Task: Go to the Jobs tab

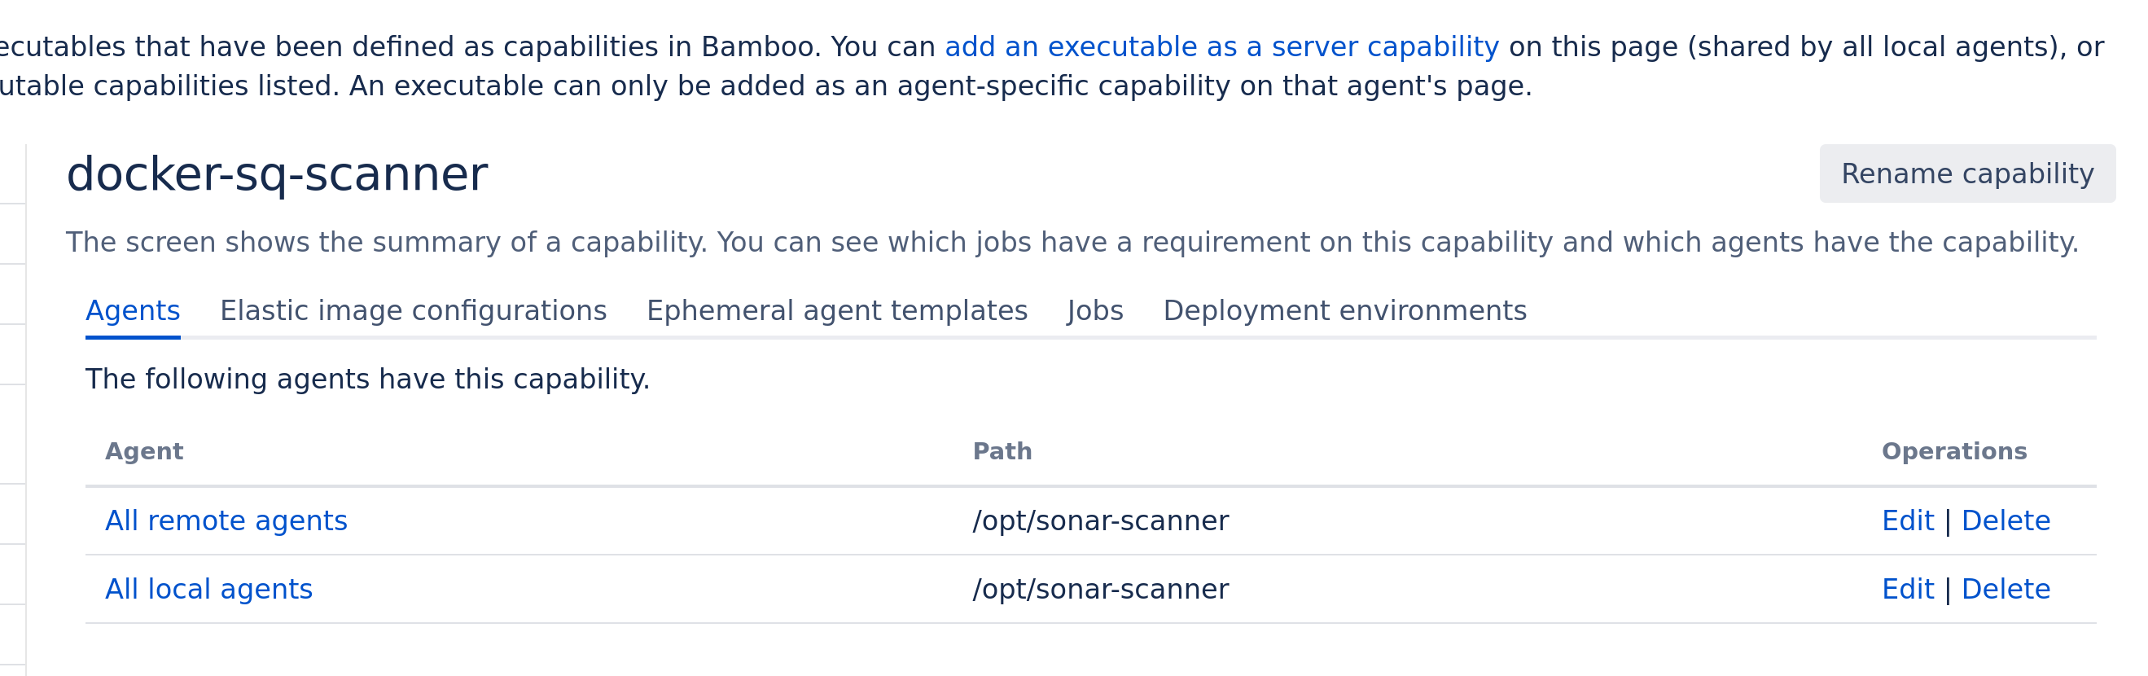Action: pos(1095,310)
